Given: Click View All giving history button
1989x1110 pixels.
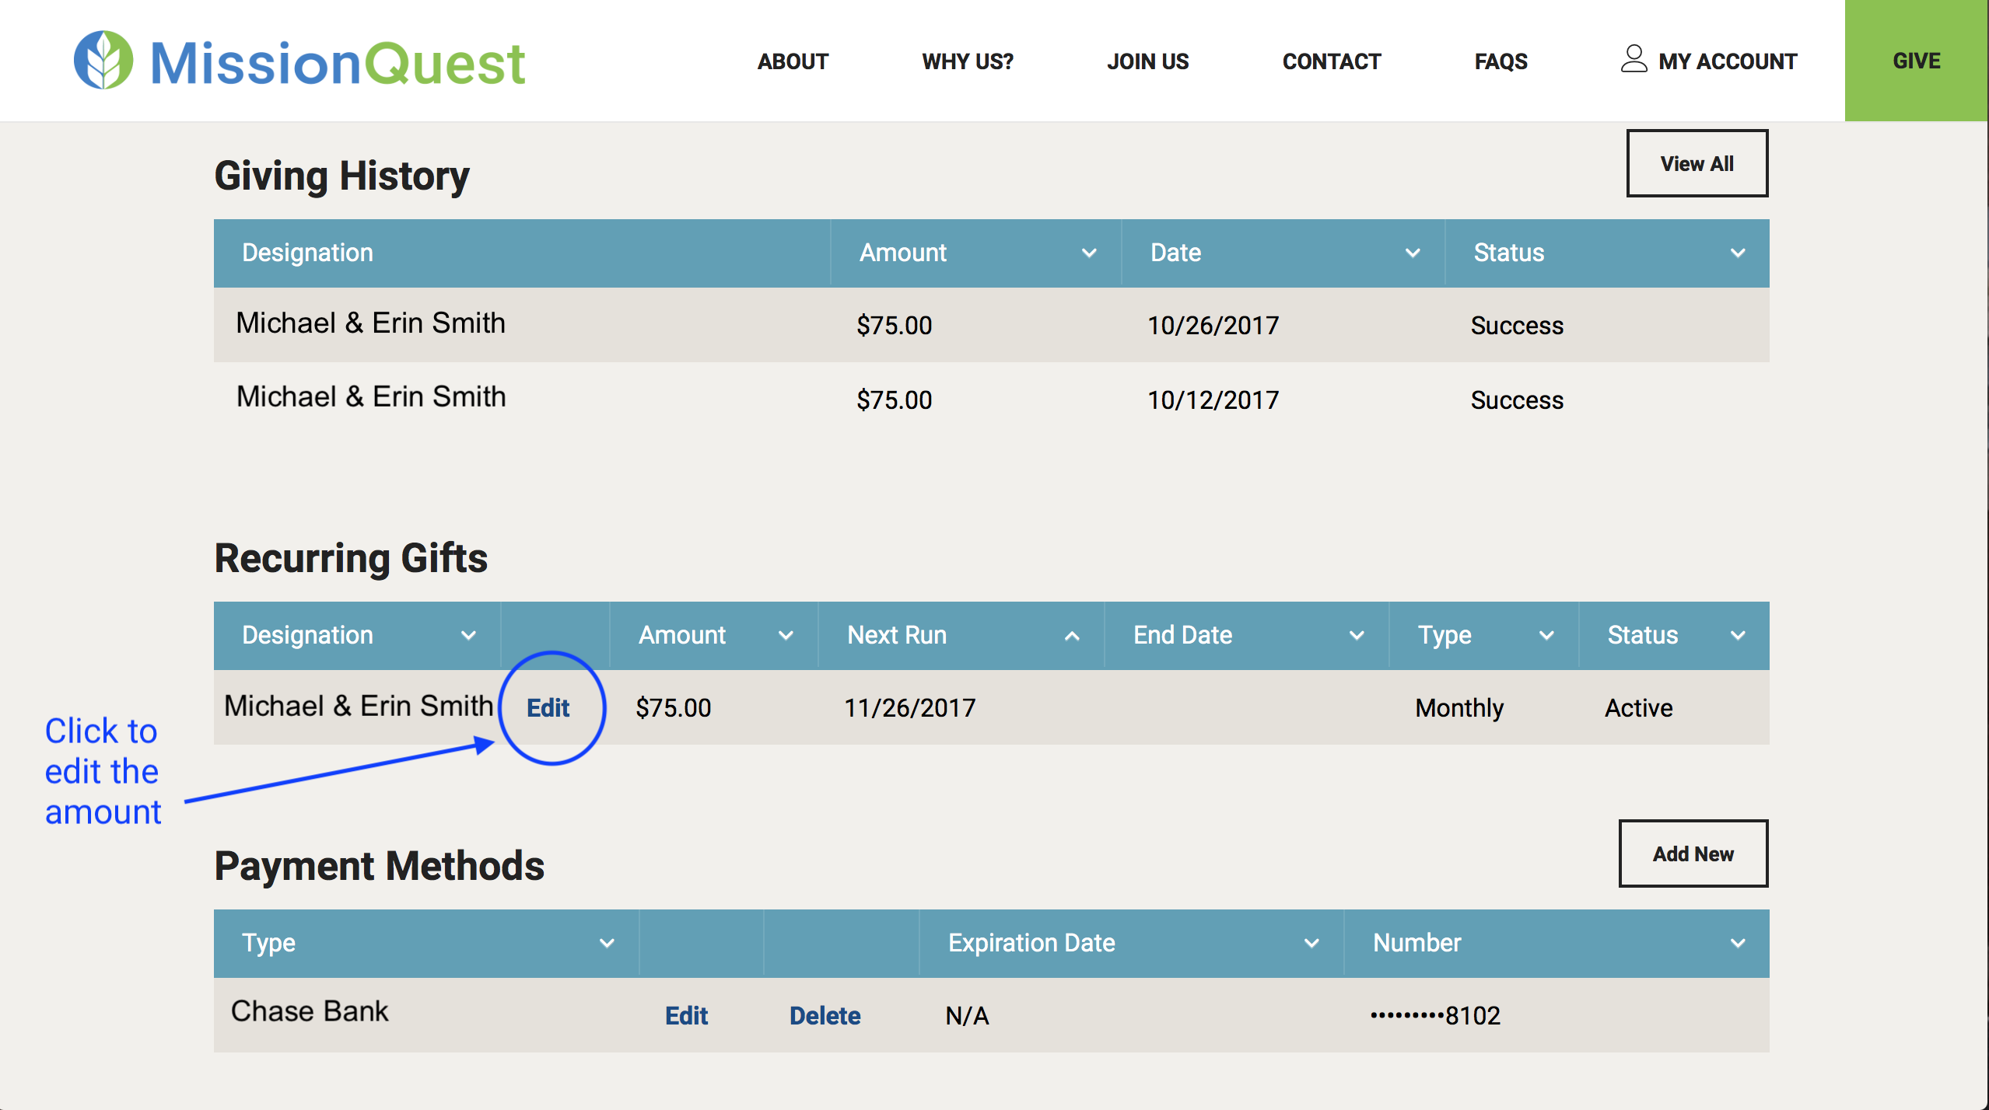Looking at the screenshot, I should pyautogui.click(x=1697, y=164).
